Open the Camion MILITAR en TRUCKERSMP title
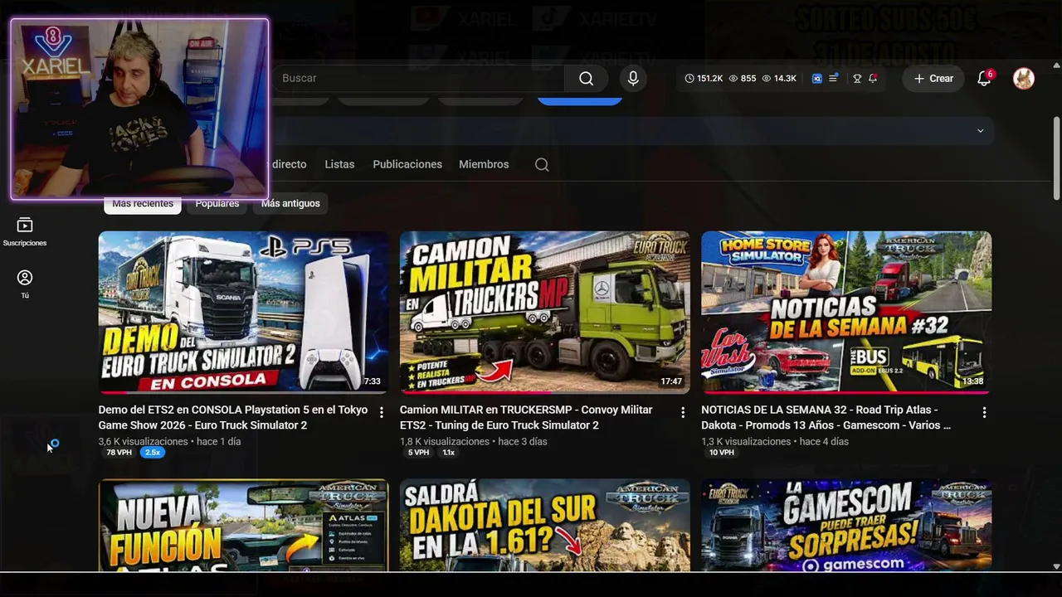This screenshot has height=597, width=1062. click(526, 417)
